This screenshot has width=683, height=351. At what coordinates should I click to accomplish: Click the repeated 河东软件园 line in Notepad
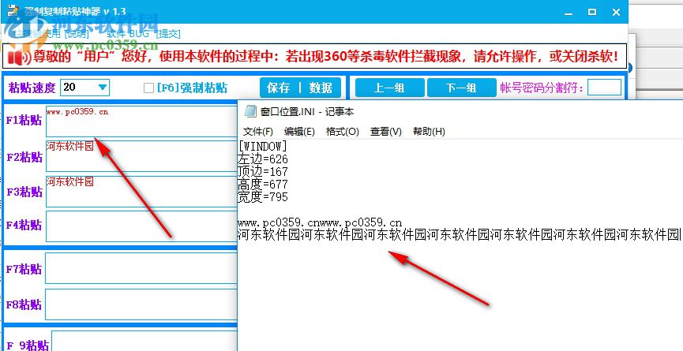(x=459, y=235)
